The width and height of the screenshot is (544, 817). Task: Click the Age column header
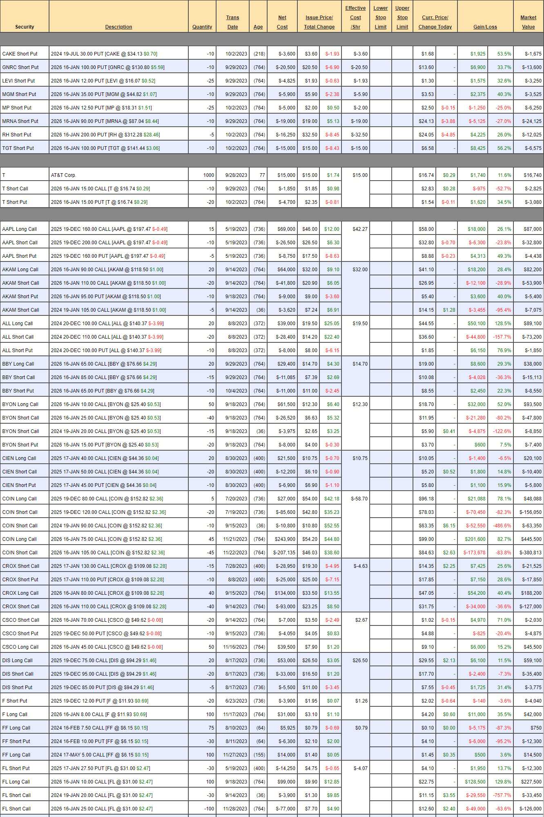click(258, 27)
